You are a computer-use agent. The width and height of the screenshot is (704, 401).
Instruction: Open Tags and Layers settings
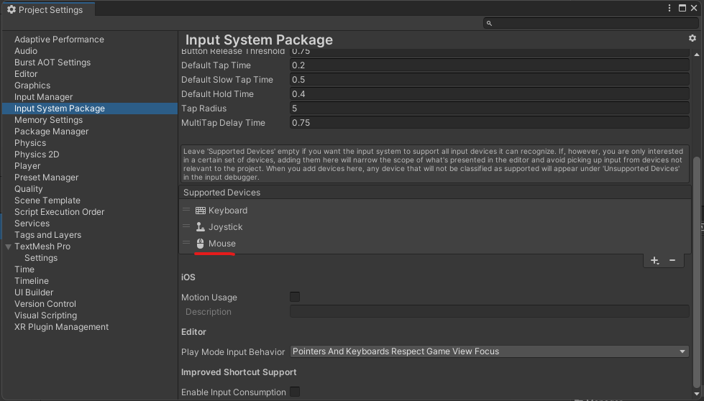pyautogui.click(x=47, y=235)
